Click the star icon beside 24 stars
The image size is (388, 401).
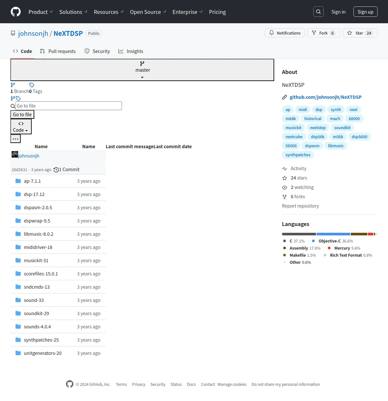point(285,178)
